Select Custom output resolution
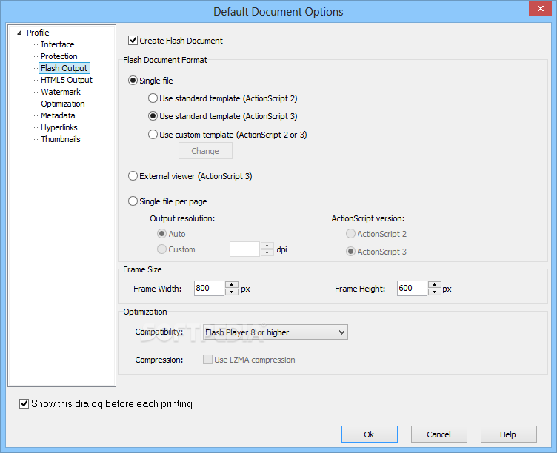Viewport: 557px width, 453px height. pyautogui.click(x=161, y=249)
